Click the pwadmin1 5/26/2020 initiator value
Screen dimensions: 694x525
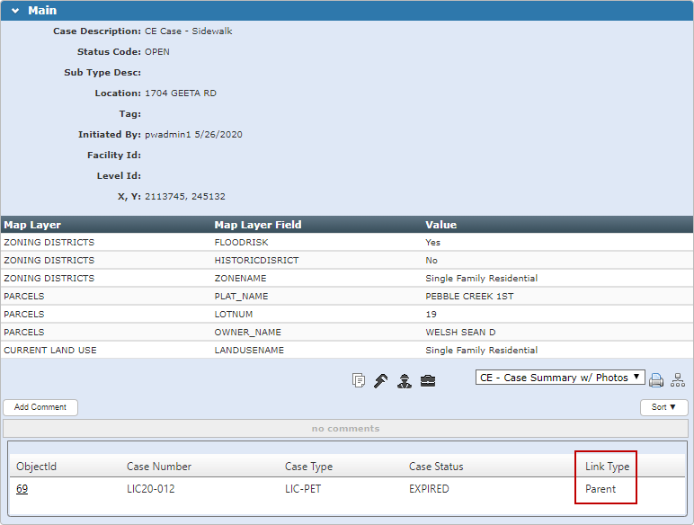pos(193,135)
